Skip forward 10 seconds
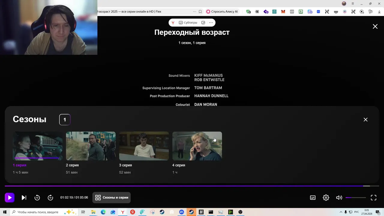The height and width of the screenshot is (216, 384). tap(50, 197)
